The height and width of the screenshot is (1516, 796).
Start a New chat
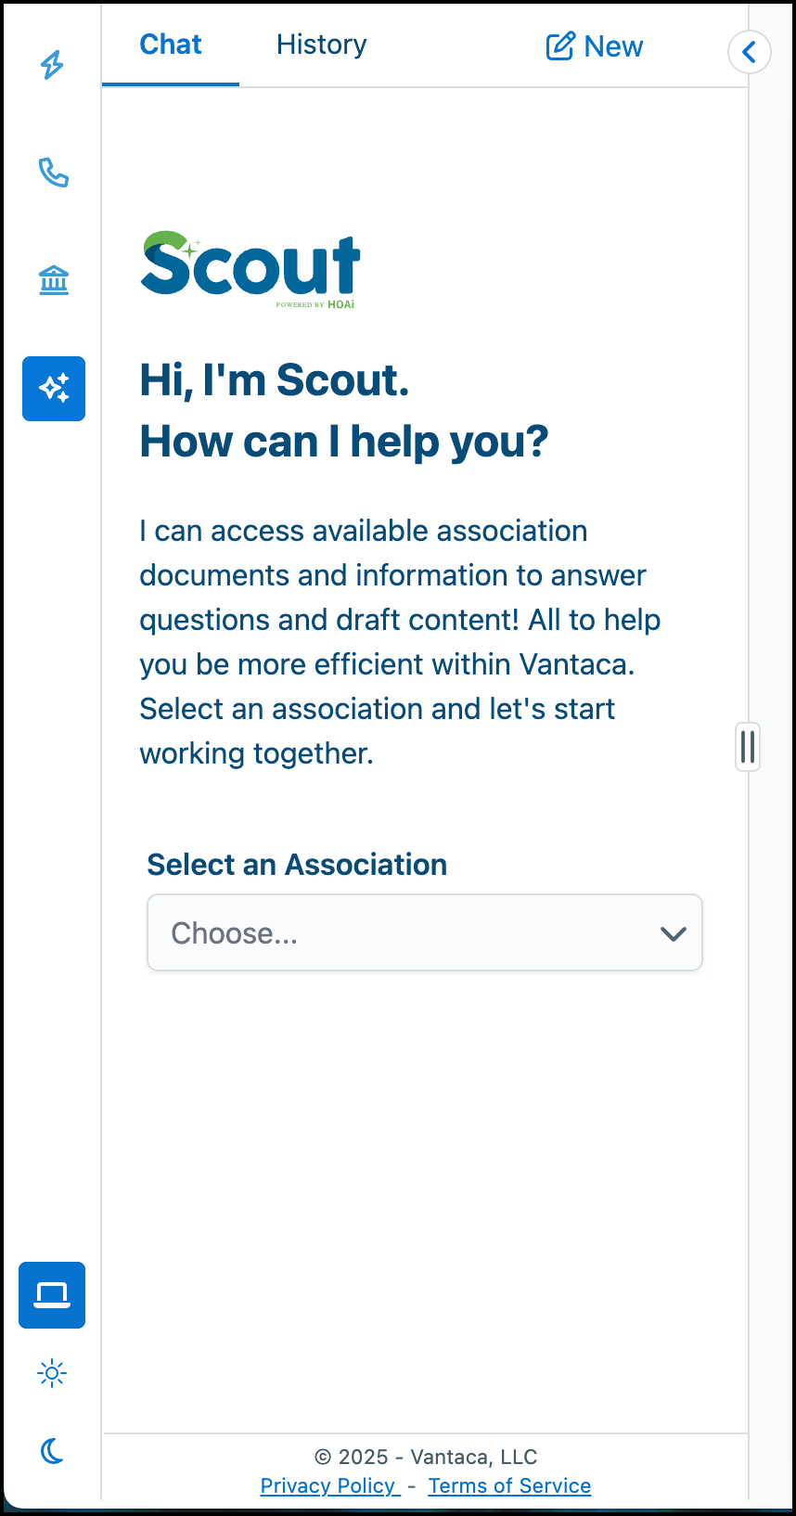click(595, 46)
